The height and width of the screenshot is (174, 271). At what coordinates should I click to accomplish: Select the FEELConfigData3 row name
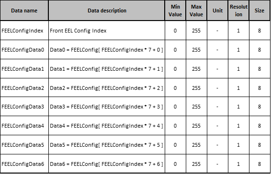[x=24, y=107]
